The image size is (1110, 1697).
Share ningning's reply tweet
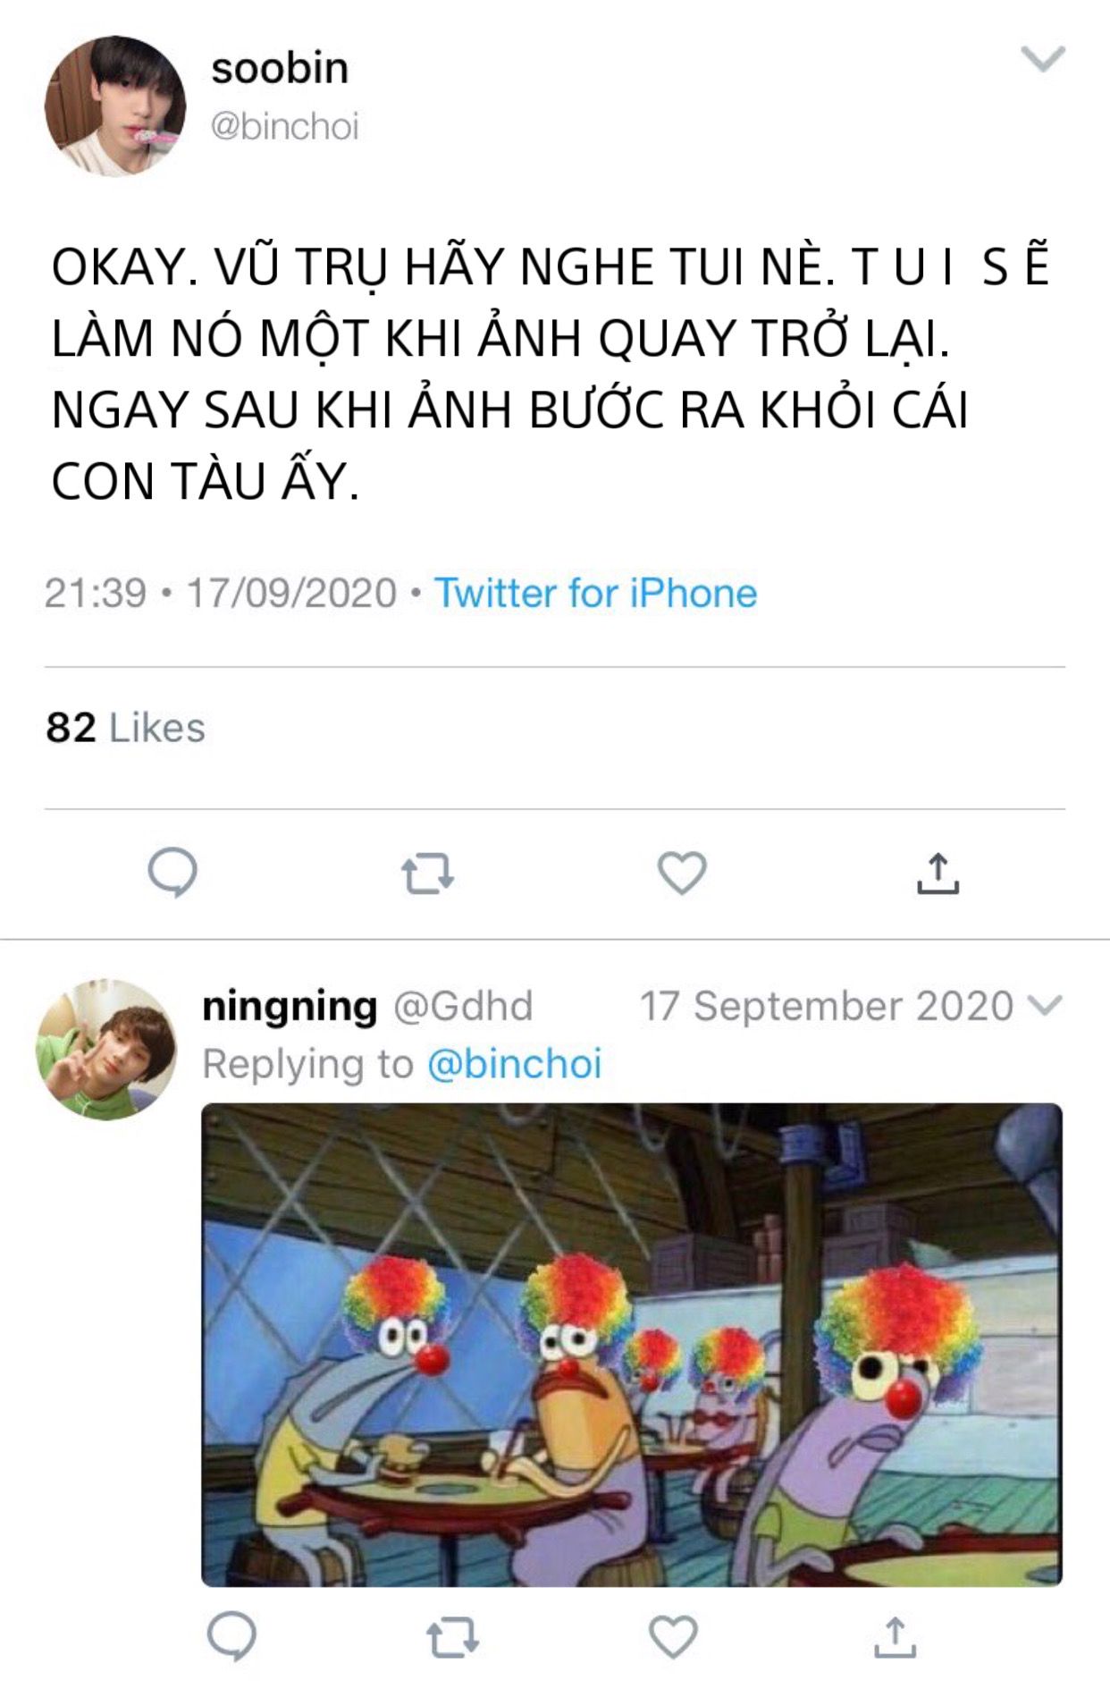click(895, 1636)
